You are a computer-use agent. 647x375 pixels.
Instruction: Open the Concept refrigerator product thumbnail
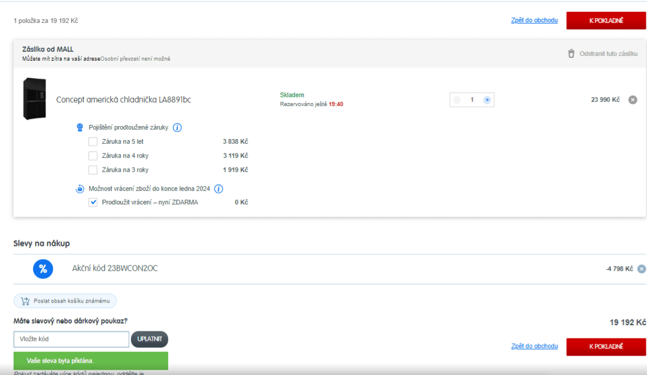pos(35,98)
